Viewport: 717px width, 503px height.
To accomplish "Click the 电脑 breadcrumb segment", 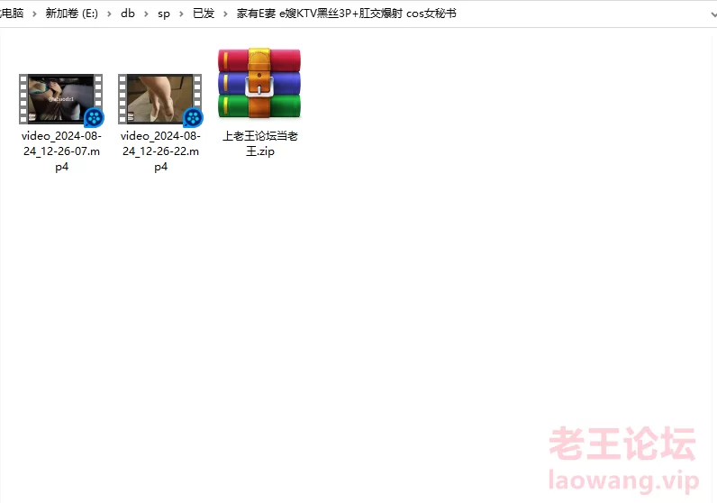I will point(12,14).
